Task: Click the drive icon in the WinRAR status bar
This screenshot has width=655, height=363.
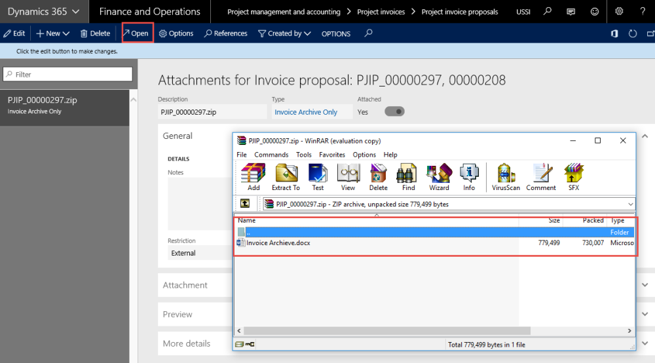Action: pyautogui.click(x=239, y=344)
